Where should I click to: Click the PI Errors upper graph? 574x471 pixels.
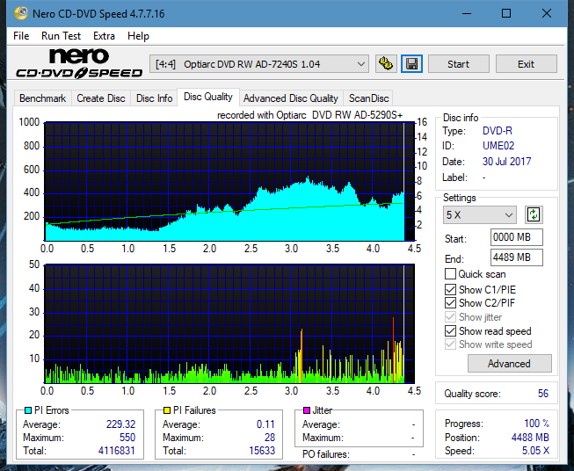pyautogui.click(x=229, y=181)
